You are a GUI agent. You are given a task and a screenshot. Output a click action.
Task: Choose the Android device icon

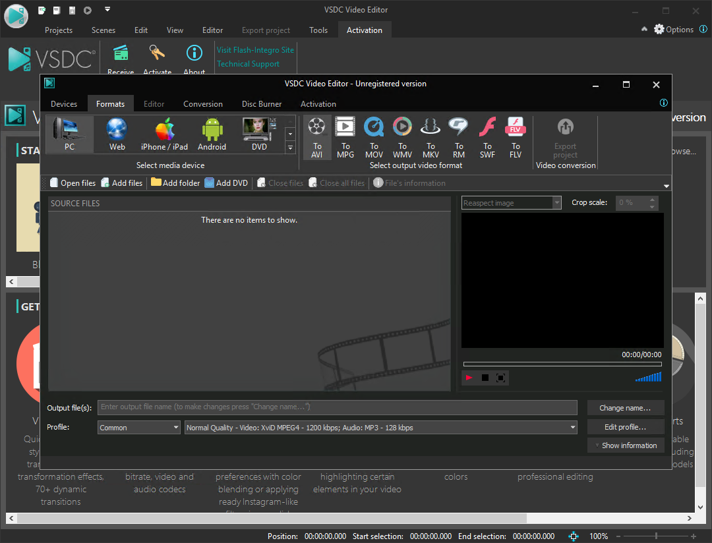point(212,134)
